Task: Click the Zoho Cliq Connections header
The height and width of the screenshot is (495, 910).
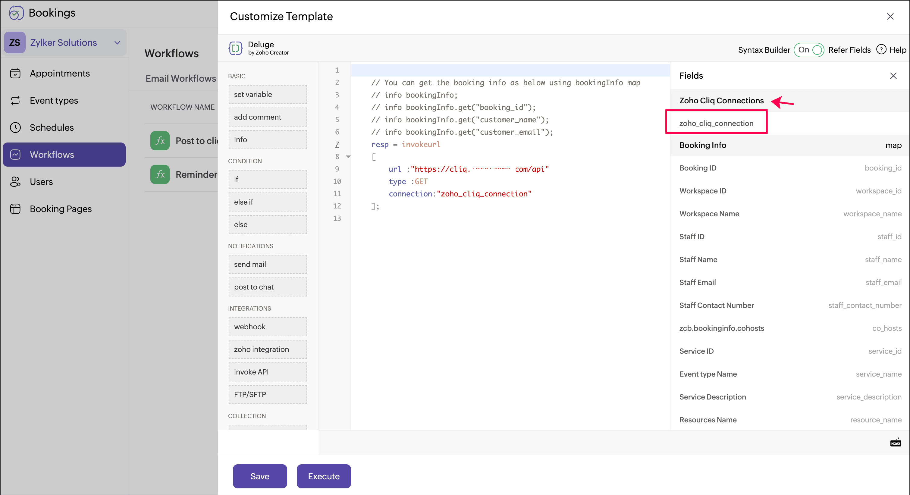Action: click(x=721, y=101)
